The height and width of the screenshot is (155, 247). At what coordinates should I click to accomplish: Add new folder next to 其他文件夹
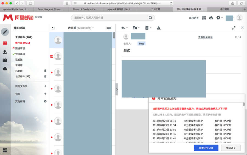click(45, 86)
